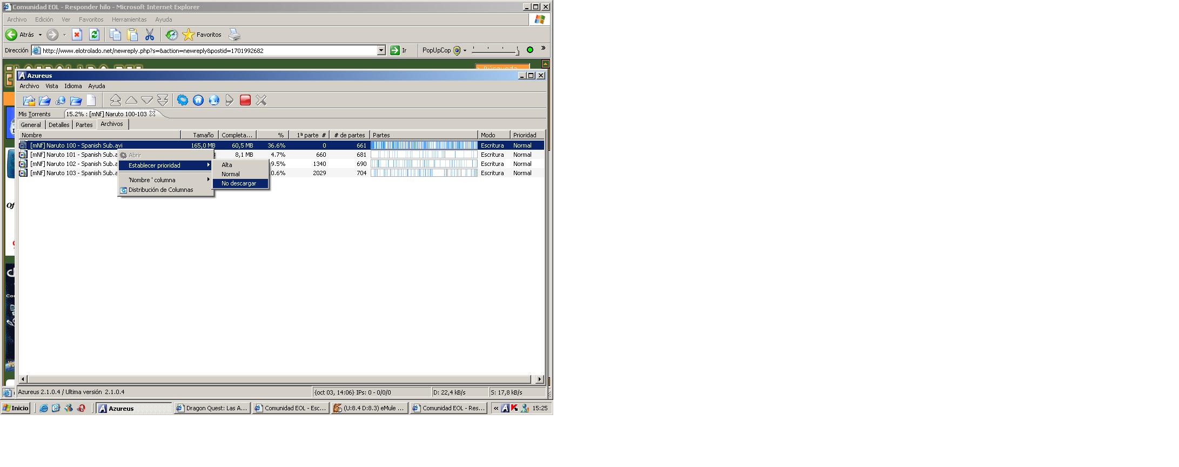Expand the hidden toolbar chevron in Internet Explorer
The image size is (1179, 467).
[x=543, y=49]
